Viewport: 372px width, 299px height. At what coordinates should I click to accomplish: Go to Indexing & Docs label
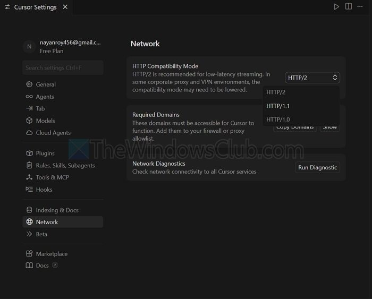pyautogui.click(x=57, y=210)
